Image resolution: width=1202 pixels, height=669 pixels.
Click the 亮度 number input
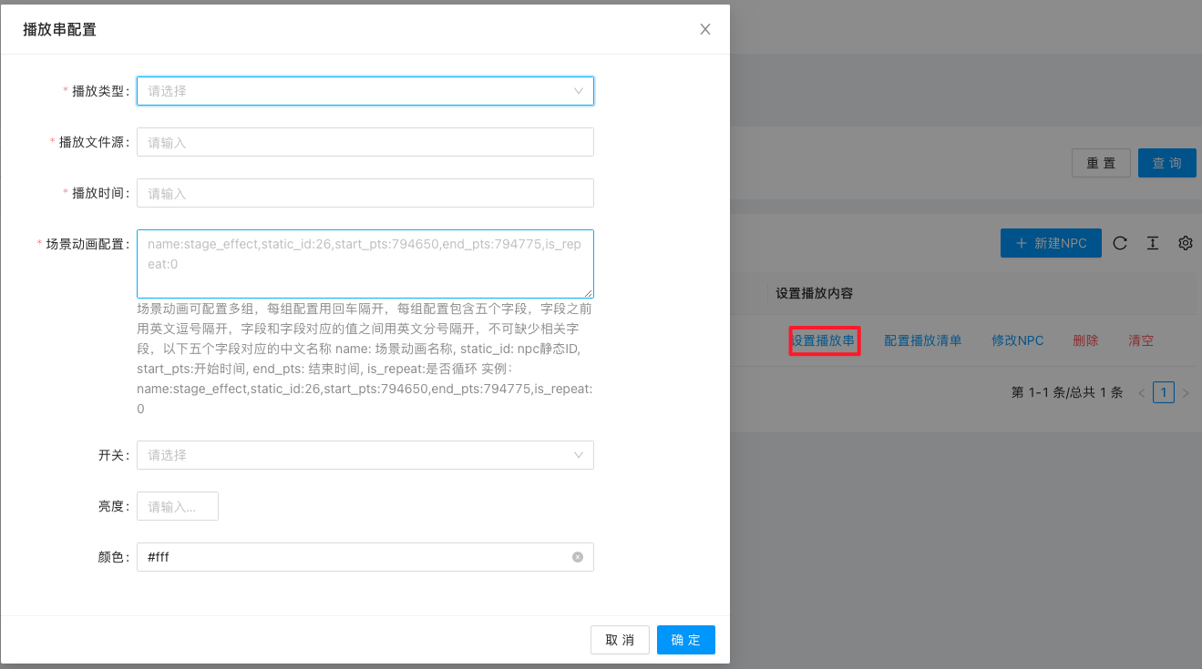[178, 506]
